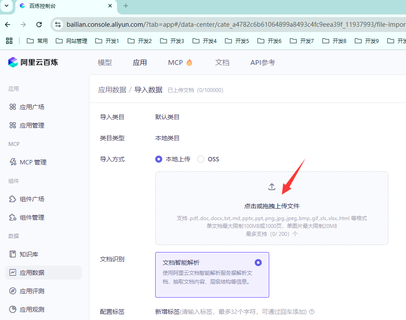Screen dimensions: 406x320
Task: Open the 开发2 bookmark folder
Action: coord(139,41)
